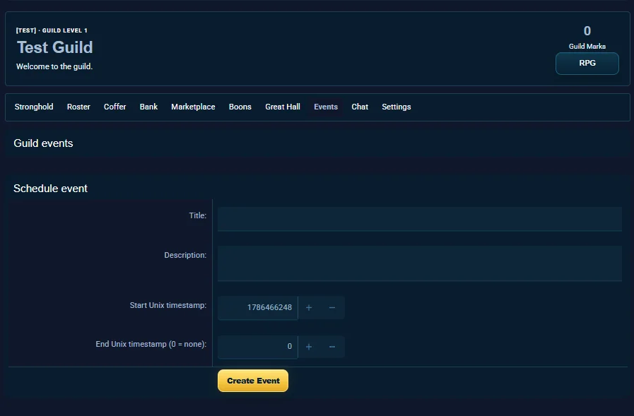Image resolution: width=634 pixels, height=416 pixels.
Task: Open the guild Settings tab
Action: point(397,107)
